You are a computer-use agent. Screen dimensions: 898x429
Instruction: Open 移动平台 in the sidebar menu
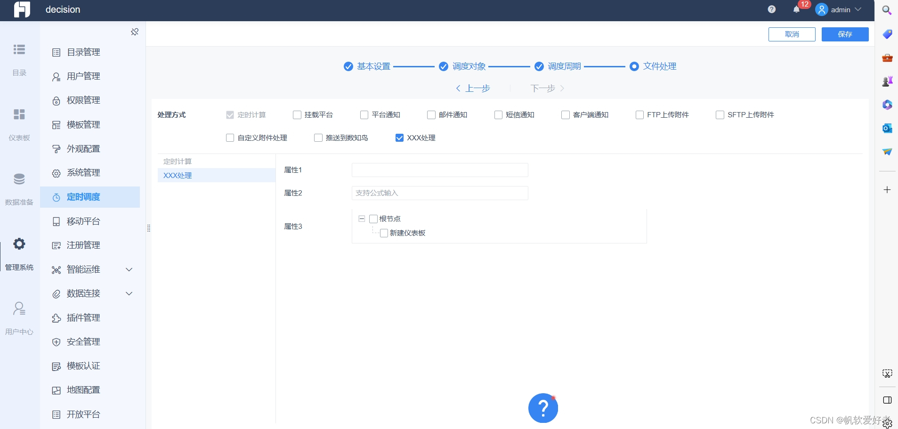pyautogui.click(x=90, y=221)
